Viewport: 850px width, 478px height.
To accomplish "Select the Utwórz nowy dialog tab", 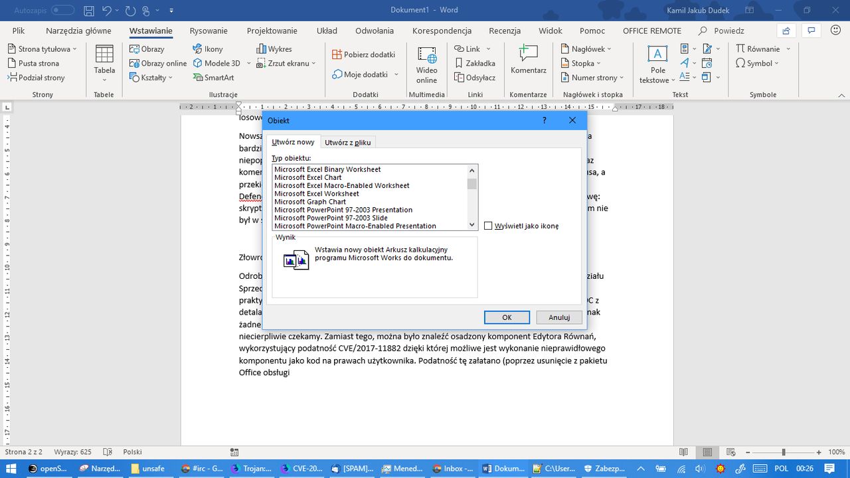I will point(293,142).
